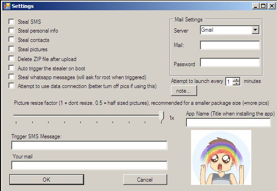The height and width of the screenshot is (191, 277).
Task: Close the Settings window
Action: pyautogui.click(x=272, y=6)
